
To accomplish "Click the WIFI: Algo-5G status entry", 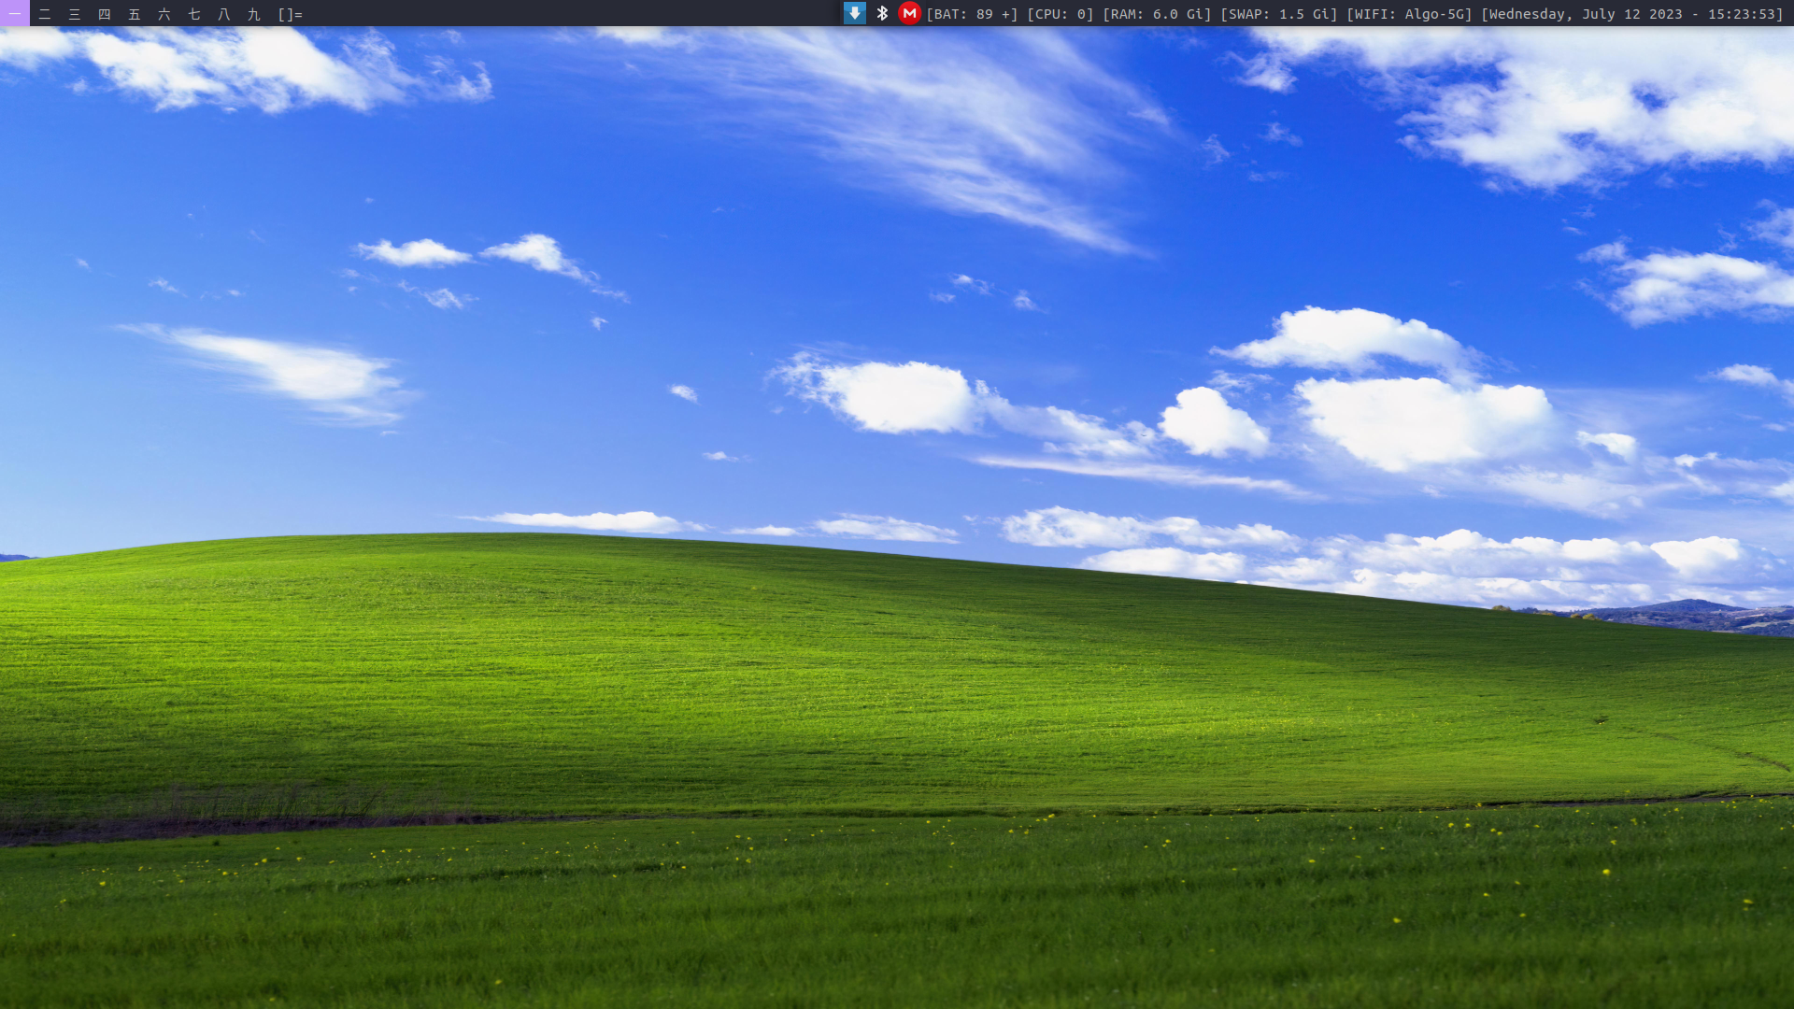I will [1409, 14].
